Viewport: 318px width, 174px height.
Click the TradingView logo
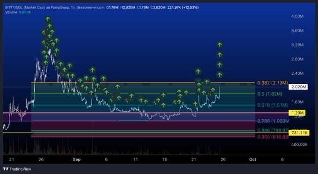tap(17, 169)
